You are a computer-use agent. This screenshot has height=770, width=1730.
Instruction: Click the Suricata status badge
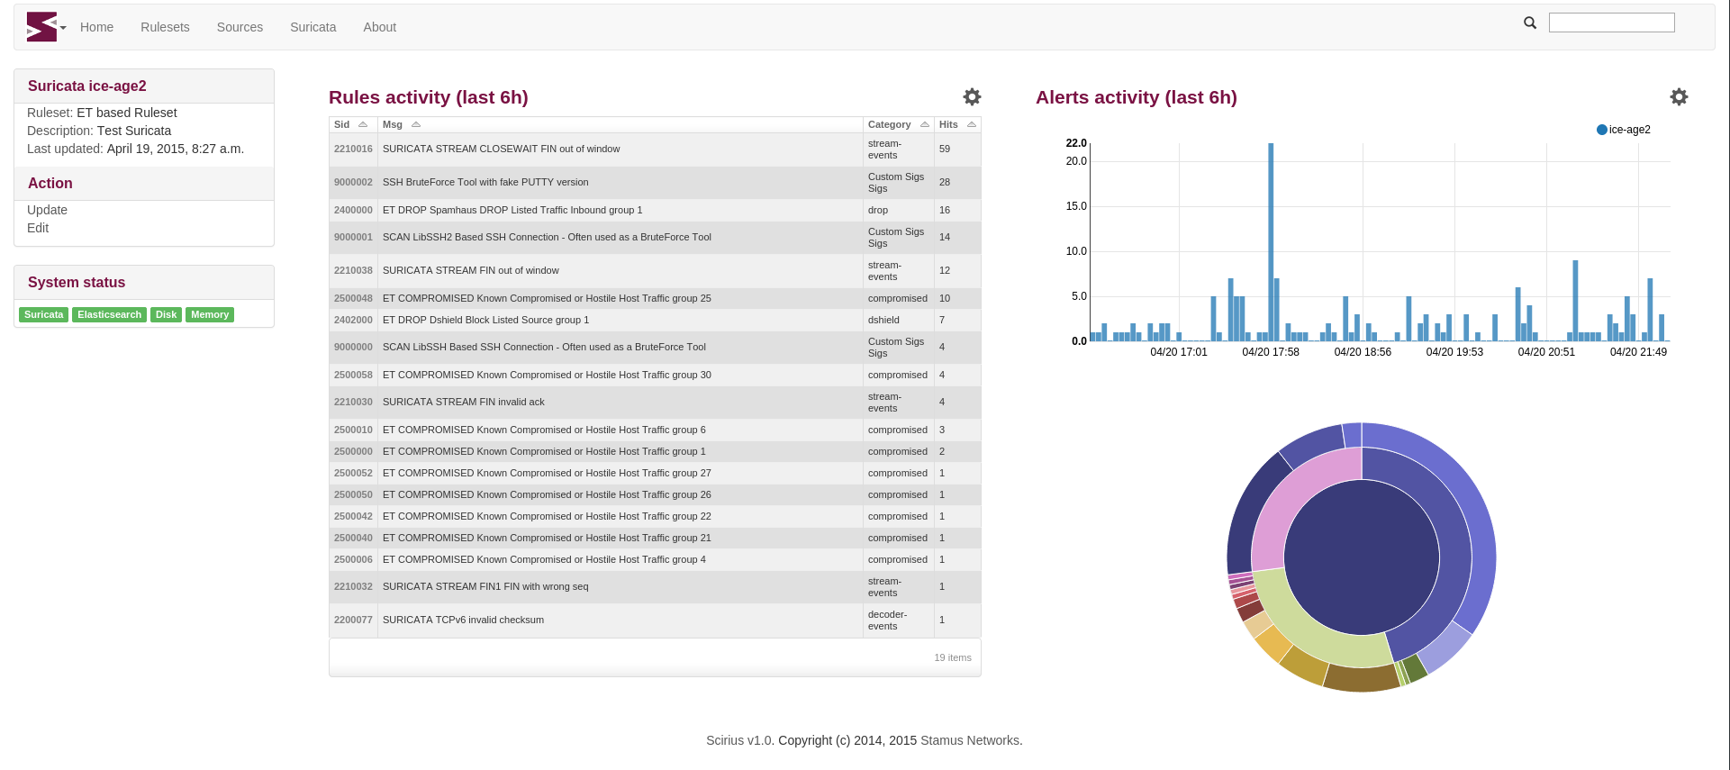pos(43,314)
